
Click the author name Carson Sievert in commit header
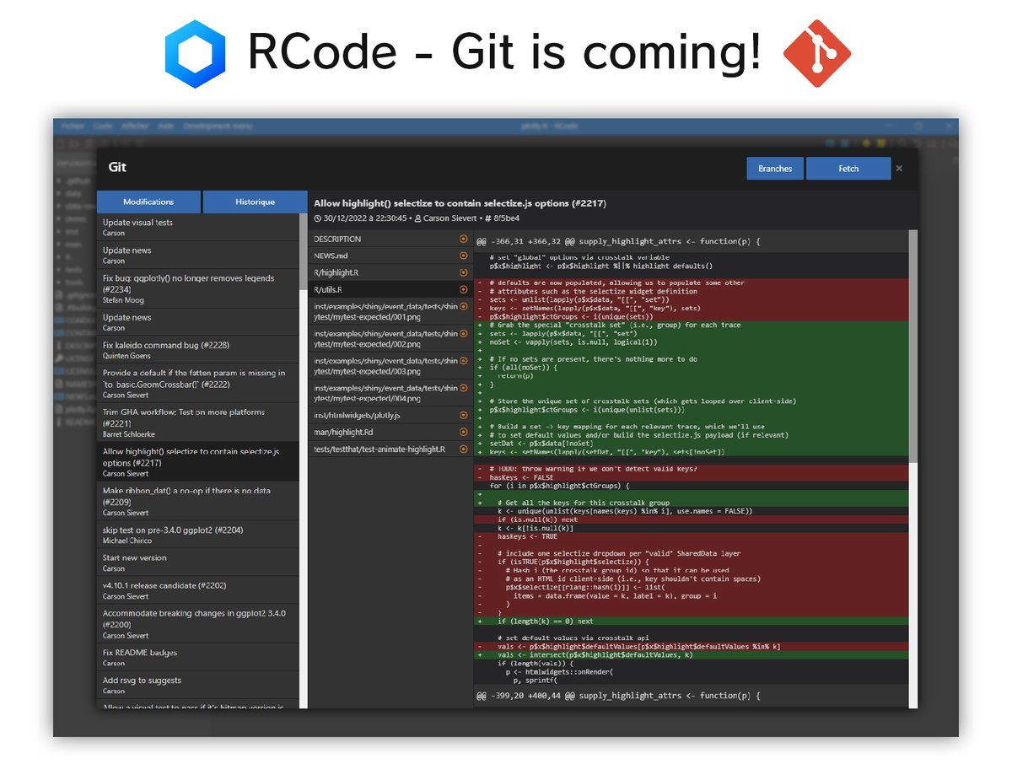451,218
